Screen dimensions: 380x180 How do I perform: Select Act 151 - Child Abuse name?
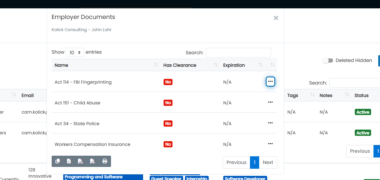77,103
